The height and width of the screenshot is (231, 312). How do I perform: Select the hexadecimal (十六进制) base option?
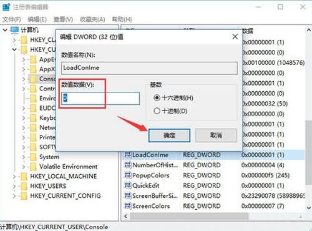[x=157, y=97]
